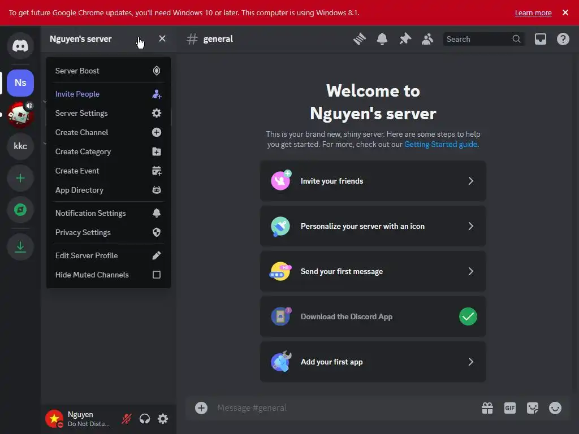Viewport: 579px width, 434px height.
Task: Open Add your first app card
Action: [373, 362]
